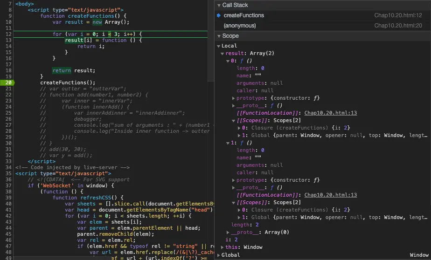The image size is (431, 260).
Task: Expand Global scope entry under 1: f ()
Action: (x=239, y=218)
